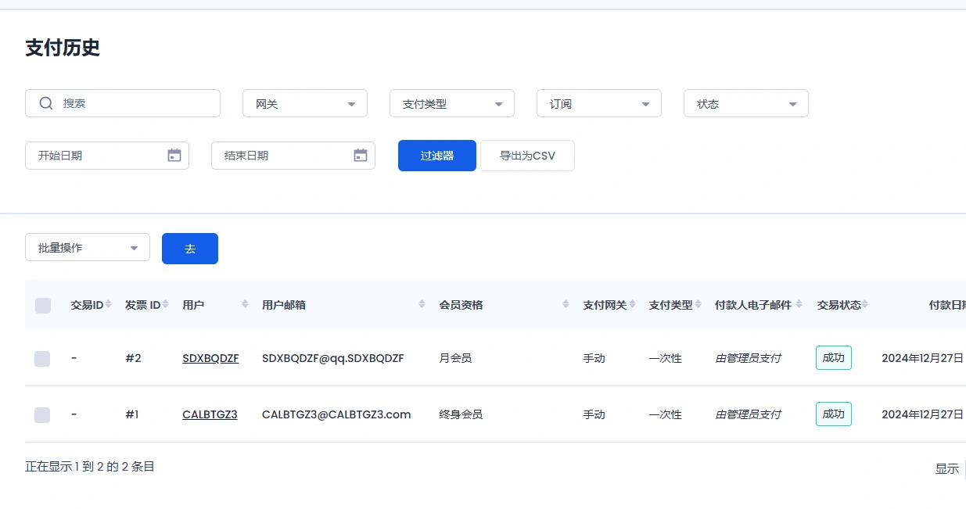Open the 批量操作 dropdown
This screenshot has width=966, height=509.
coord(87,246)
